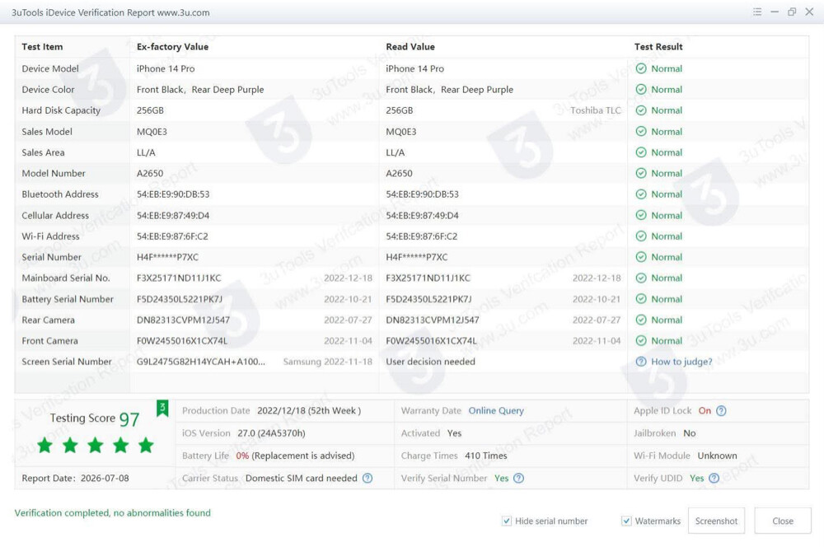Select Jailbroken No value

tap(689, 433)
